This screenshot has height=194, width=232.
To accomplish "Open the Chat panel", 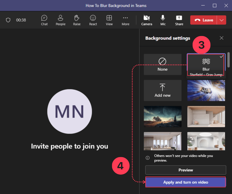I will point(44,20).
